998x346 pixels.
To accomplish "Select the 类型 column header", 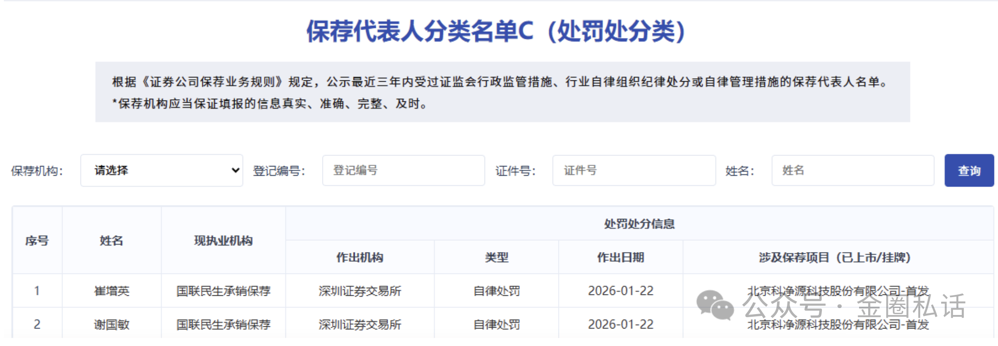I will 496,257.
